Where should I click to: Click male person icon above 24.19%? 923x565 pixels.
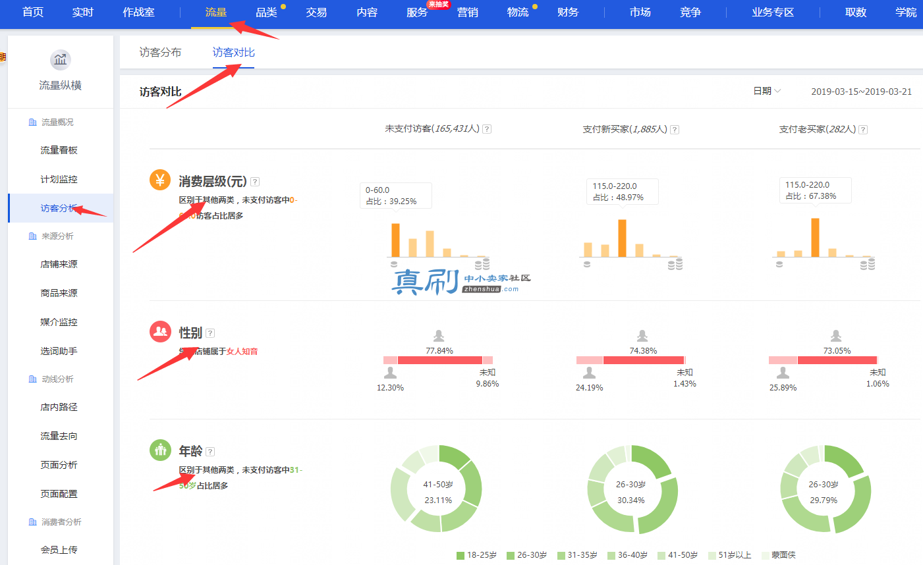[589, 373]
